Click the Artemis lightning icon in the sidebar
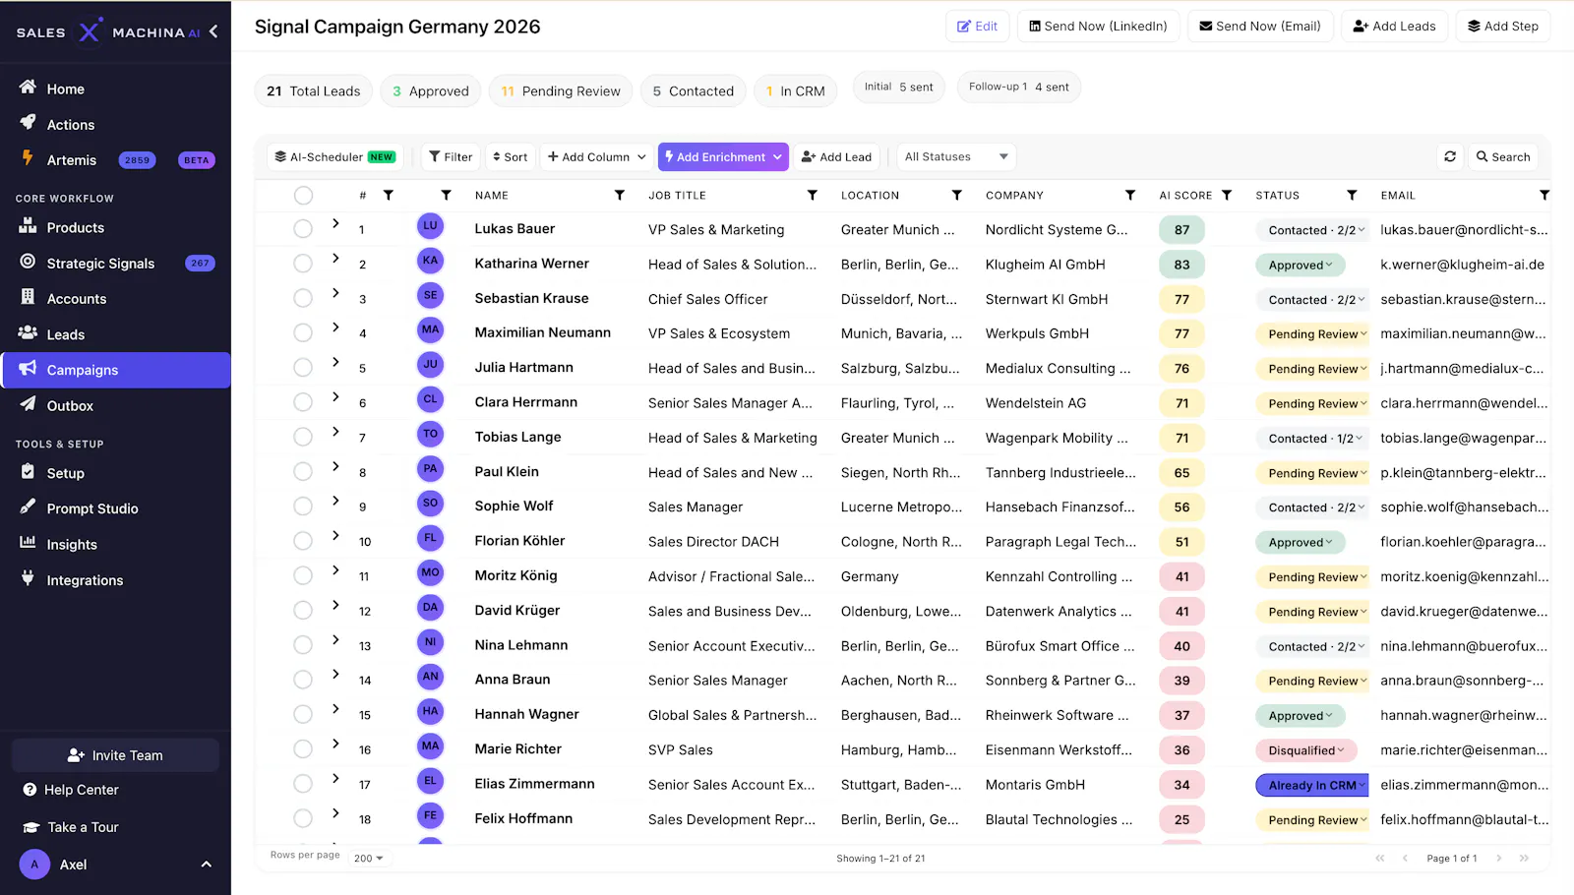 (x=28, y=158)
